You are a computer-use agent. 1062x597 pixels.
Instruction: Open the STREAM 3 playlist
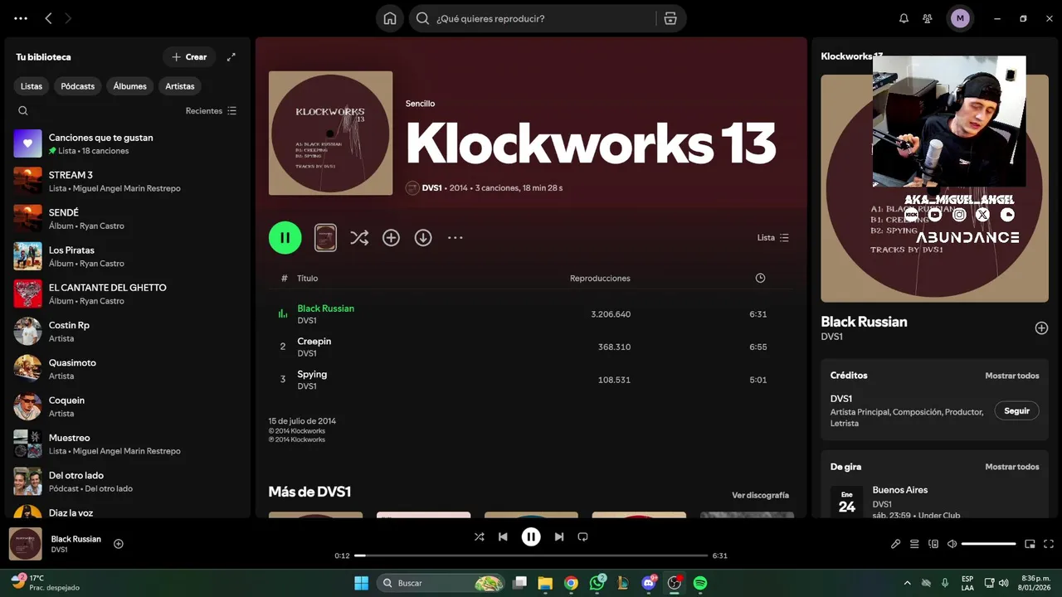[x=127, y=181]
